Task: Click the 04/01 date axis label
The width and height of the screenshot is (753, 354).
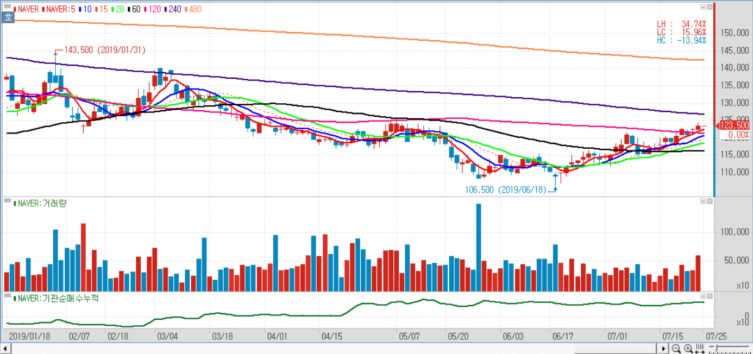Action: pos(277,336)
